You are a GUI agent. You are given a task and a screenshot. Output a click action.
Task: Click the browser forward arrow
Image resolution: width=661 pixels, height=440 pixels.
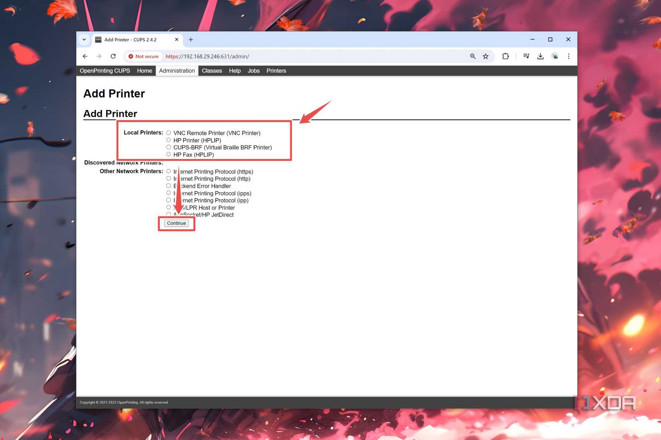pos(99,56)
